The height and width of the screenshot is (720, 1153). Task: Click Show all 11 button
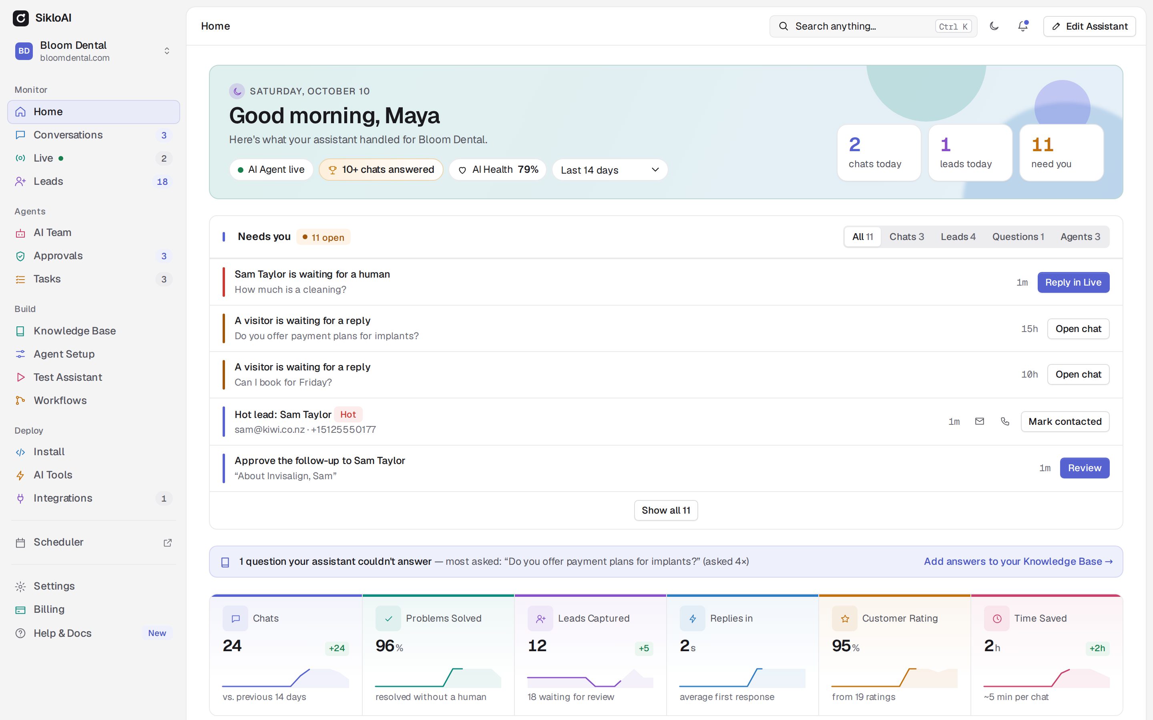(x=666, y=510)
